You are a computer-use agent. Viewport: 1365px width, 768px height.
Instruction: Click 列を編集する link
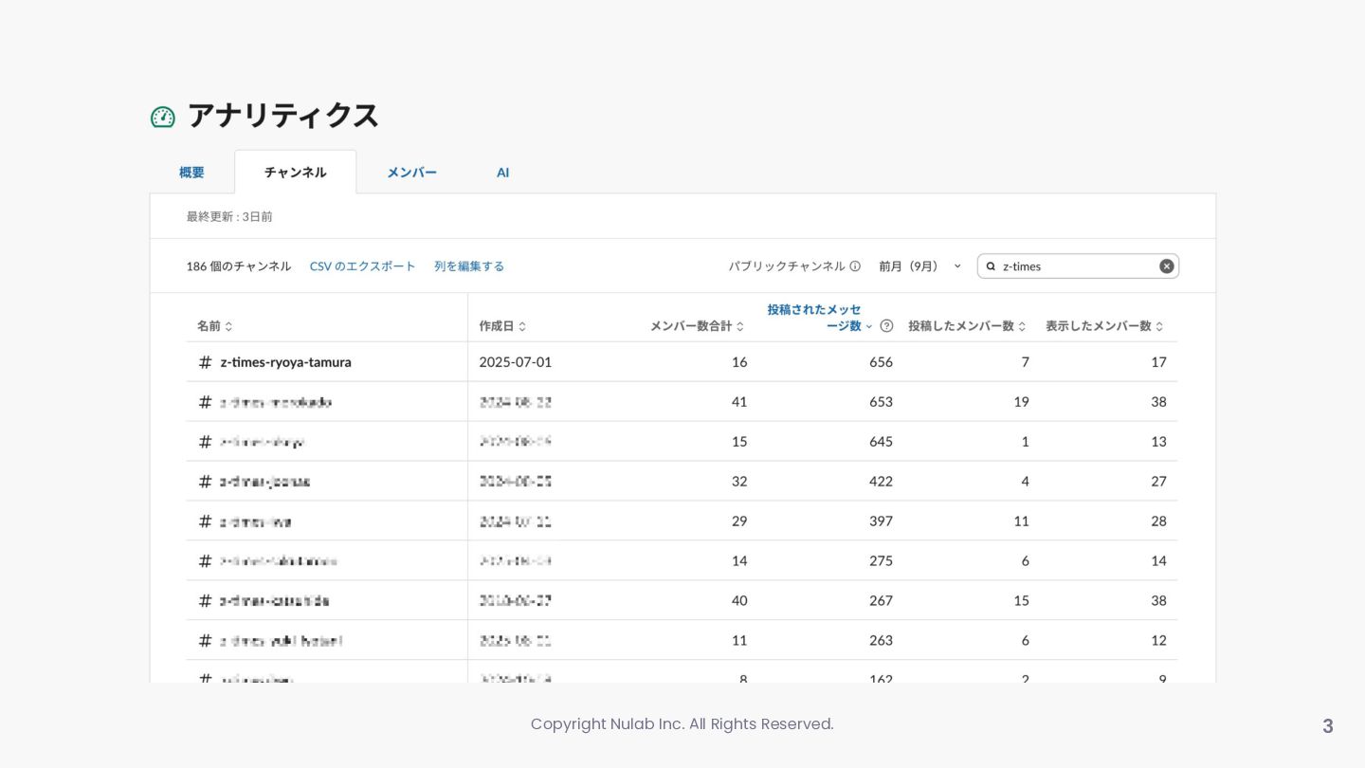tap(469, 266)
